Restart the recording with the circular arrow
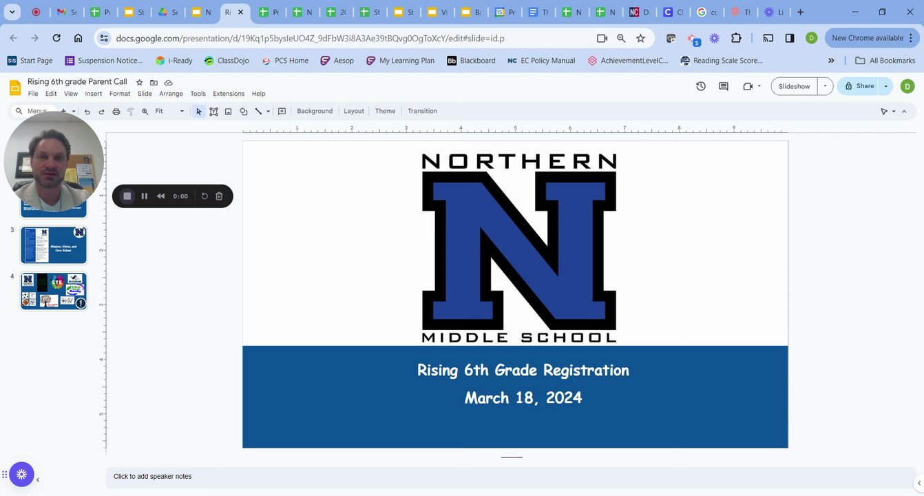 tap(204, 196)
